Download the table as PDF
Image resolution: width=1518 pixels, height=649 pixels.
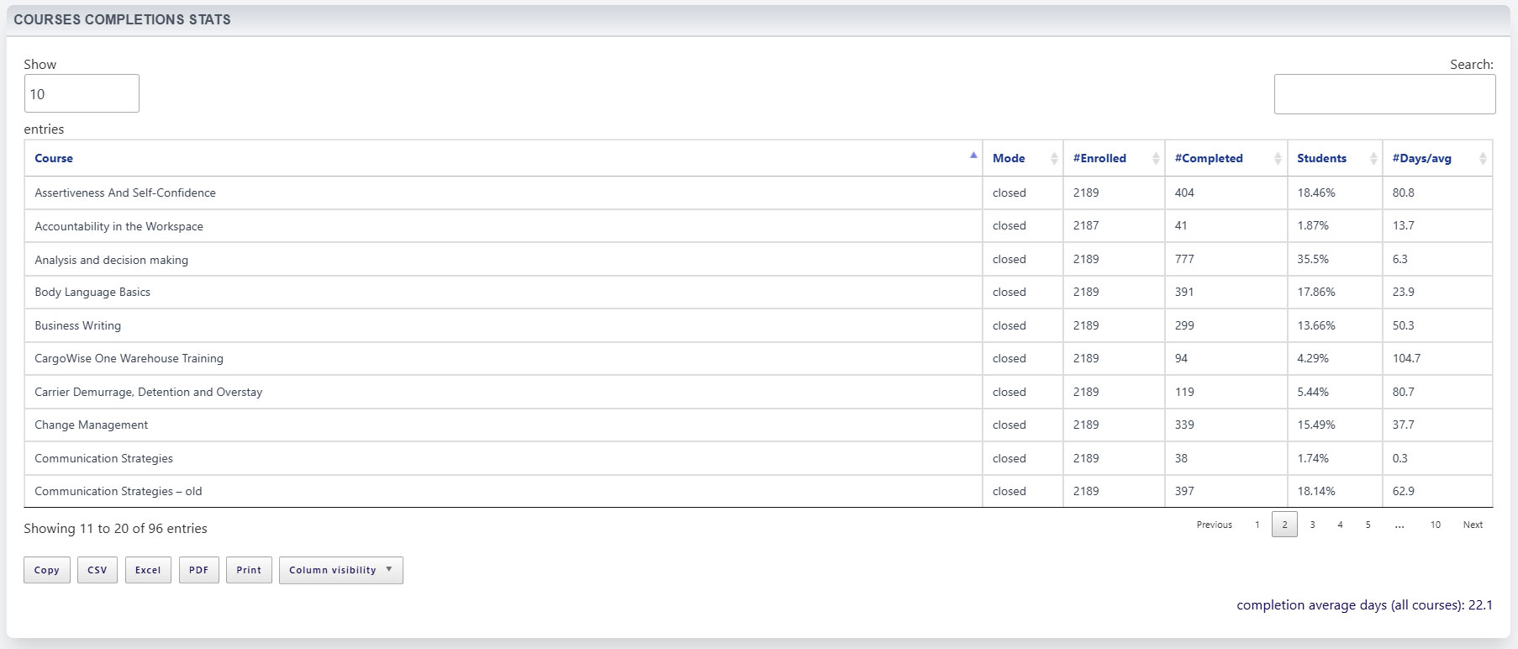pos(198,570)
